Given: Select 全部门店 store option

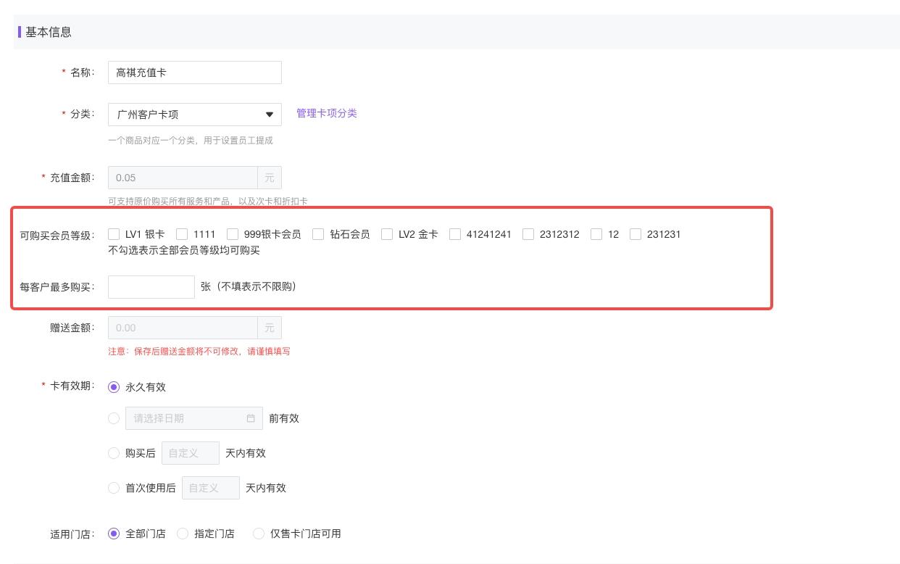Looking at the screenshot, I should click(114, 534).
